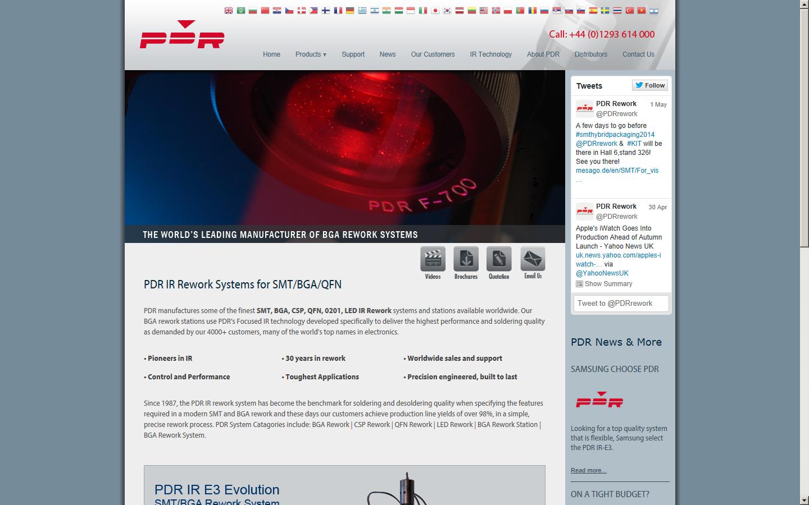Open the Products dropdown menu

coord(310,54)
